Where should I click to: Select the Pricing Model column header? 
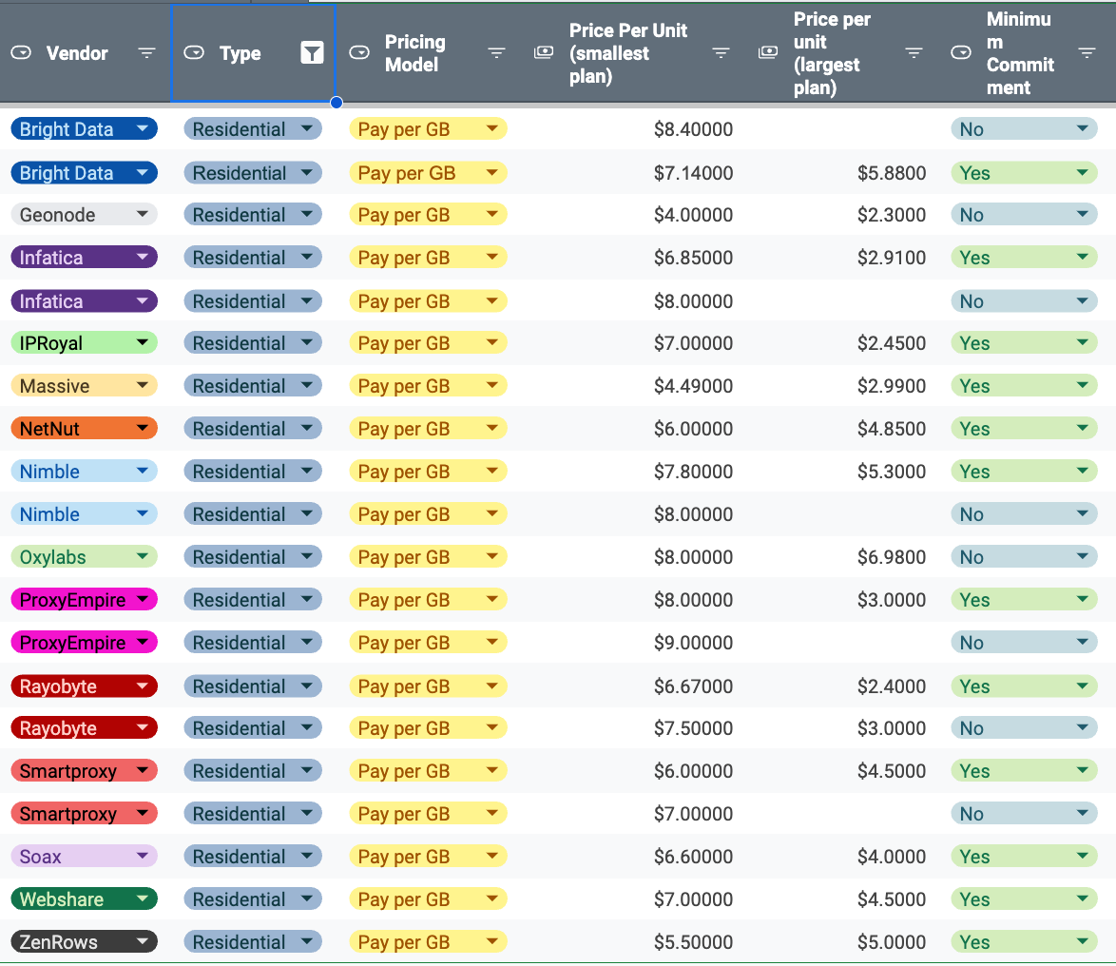point(415,52)
